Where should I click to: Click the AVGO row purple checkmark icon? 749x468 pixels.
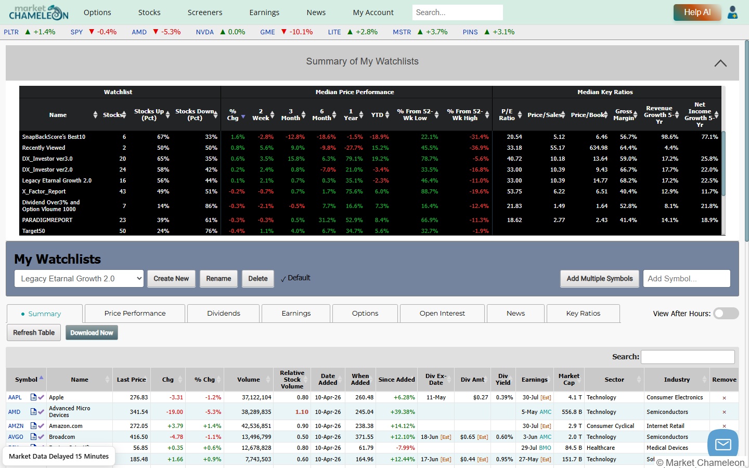point(41,437)
